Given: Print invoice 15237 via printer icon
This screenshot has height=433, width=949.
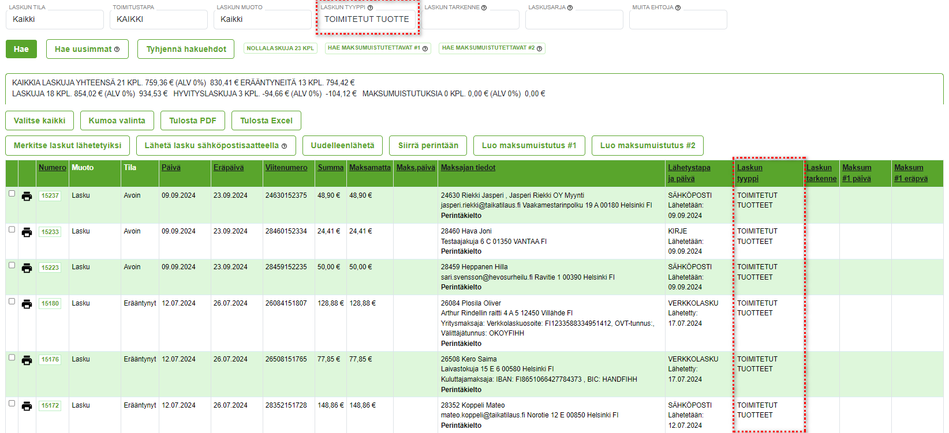Looking at the screenshot, I should [27, 197].
